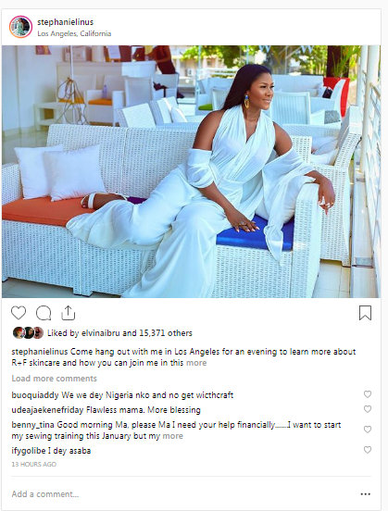388x511 pixels.
Task: Share the post using the upload arrow icon
Action: click(69, 313)
